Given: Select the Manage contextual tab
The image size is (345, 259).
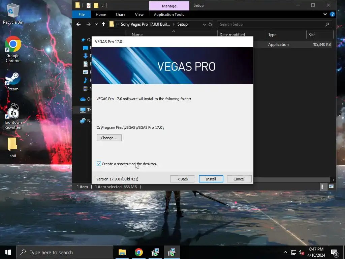Looking at the screenshot, I should pyautogui.click(x=169, y=6).
